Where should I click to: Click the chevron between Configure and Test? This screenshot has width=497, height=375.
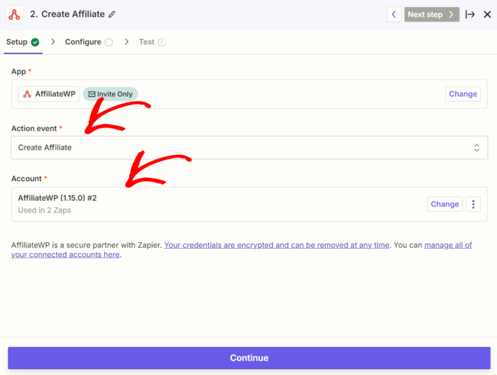(x=126, y=42)
